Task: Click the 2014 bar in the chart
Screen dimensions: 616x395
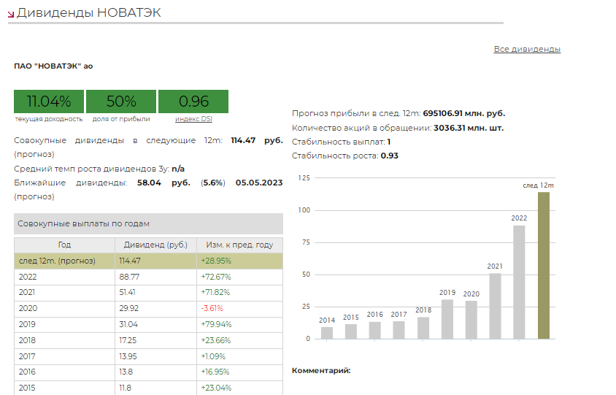Action: 327,333
